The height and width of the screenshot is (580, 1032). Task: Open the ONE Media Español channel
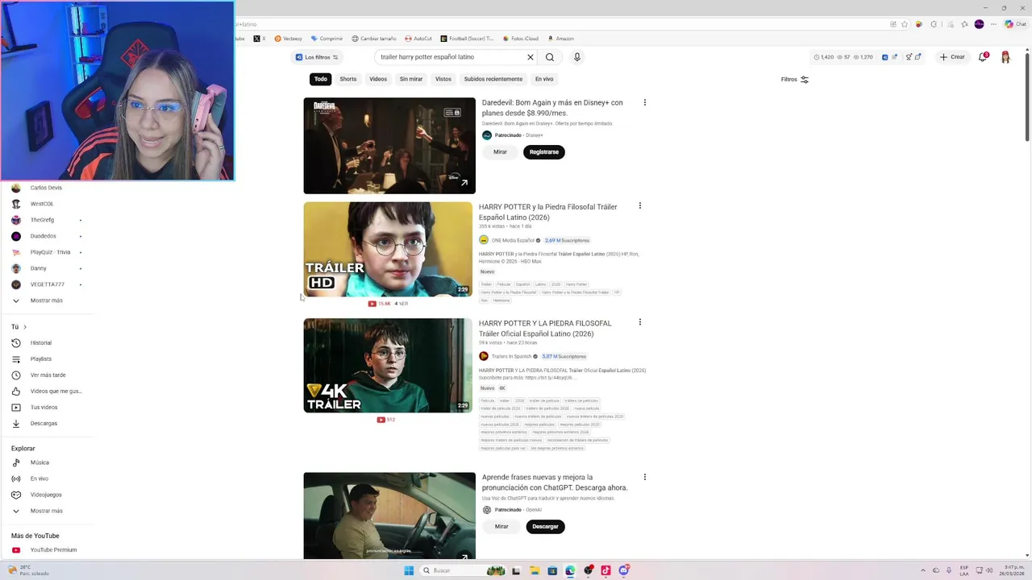[513, 240]
